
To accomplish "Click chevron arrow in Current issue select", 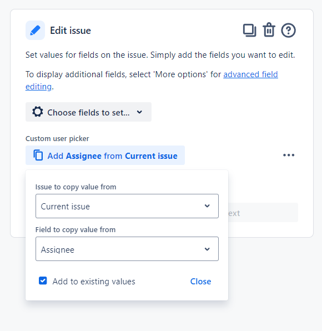I will pyautogui.click(x=207, y=206).
